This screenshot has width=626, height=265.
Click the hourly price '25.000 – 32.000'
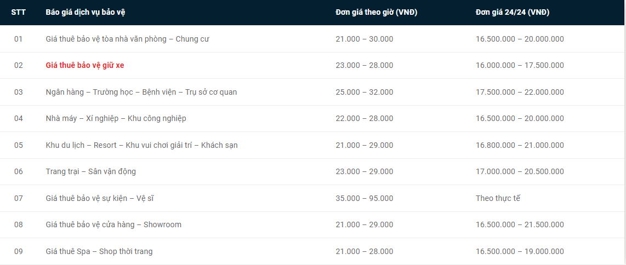point(364,92)
